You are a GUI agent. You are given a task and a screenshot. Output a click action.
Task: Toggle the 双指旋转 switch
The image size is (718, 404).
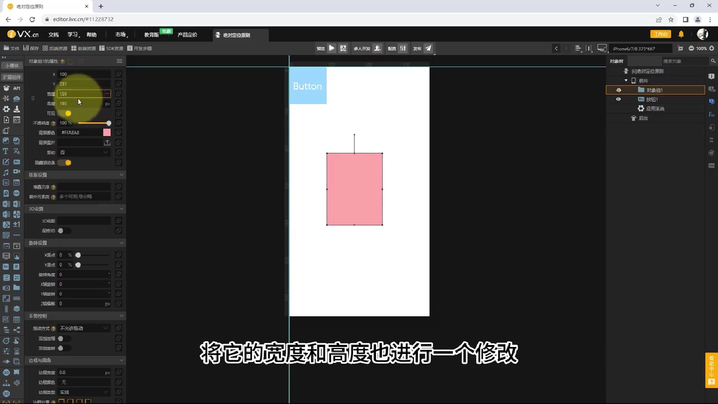point(64,348)
